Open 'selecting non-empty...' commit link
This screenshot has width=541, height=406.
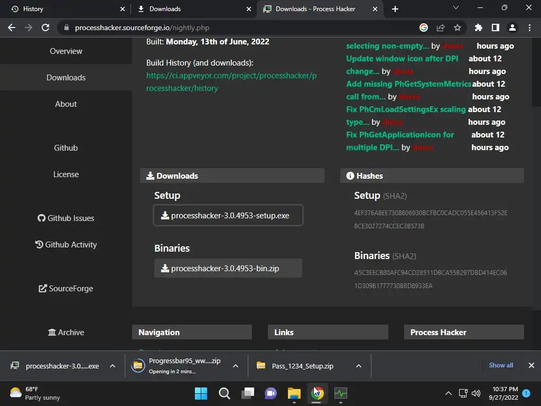click(387, 46)
